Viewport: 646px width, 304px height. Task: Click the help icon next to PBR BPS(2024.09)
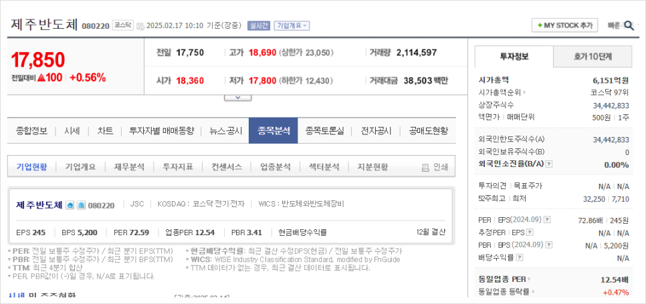point(548,245)
